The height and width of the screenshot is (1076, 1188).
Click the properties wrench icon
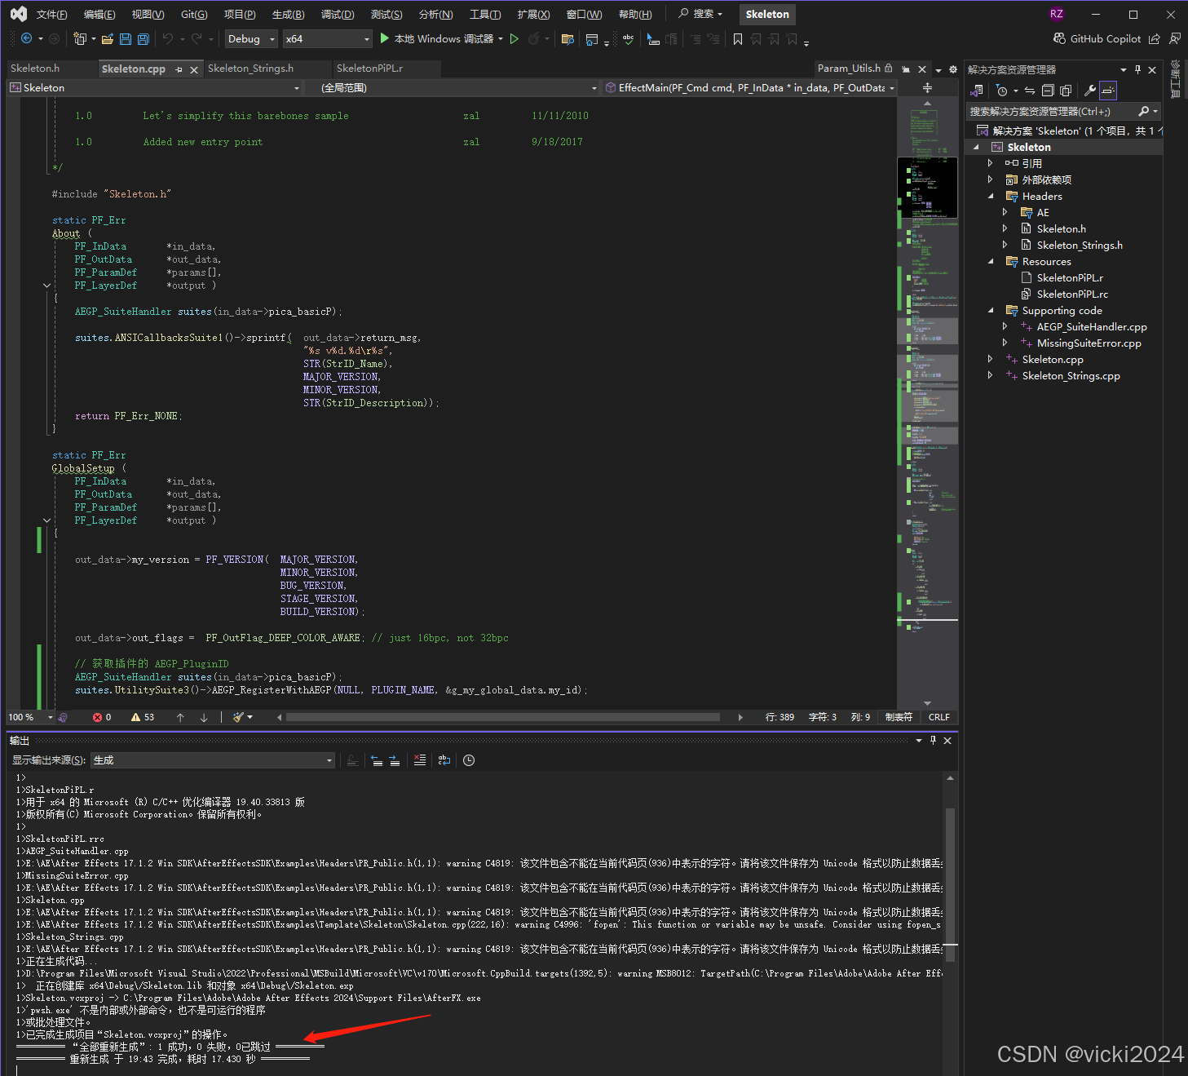tap(1090, 91)
